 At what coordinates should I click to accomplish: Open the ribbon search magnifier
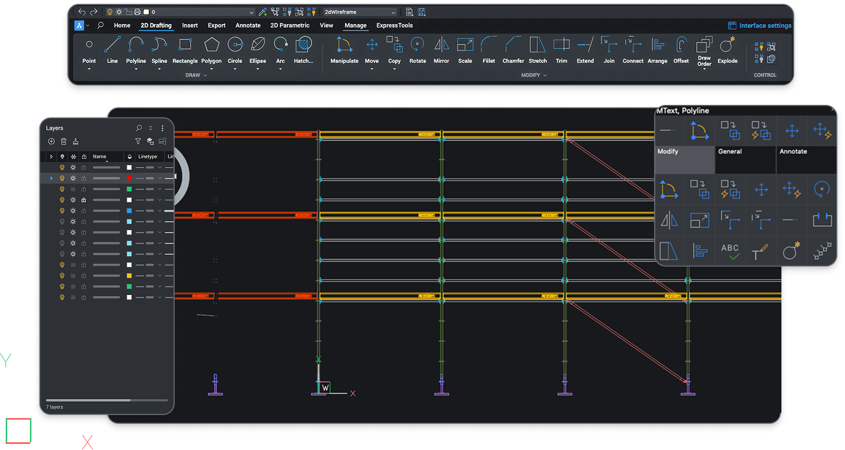tap(100, 25)
